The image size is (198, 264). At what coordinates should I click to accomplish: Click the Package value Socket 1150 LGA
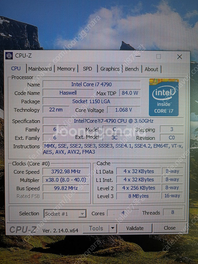91,101
